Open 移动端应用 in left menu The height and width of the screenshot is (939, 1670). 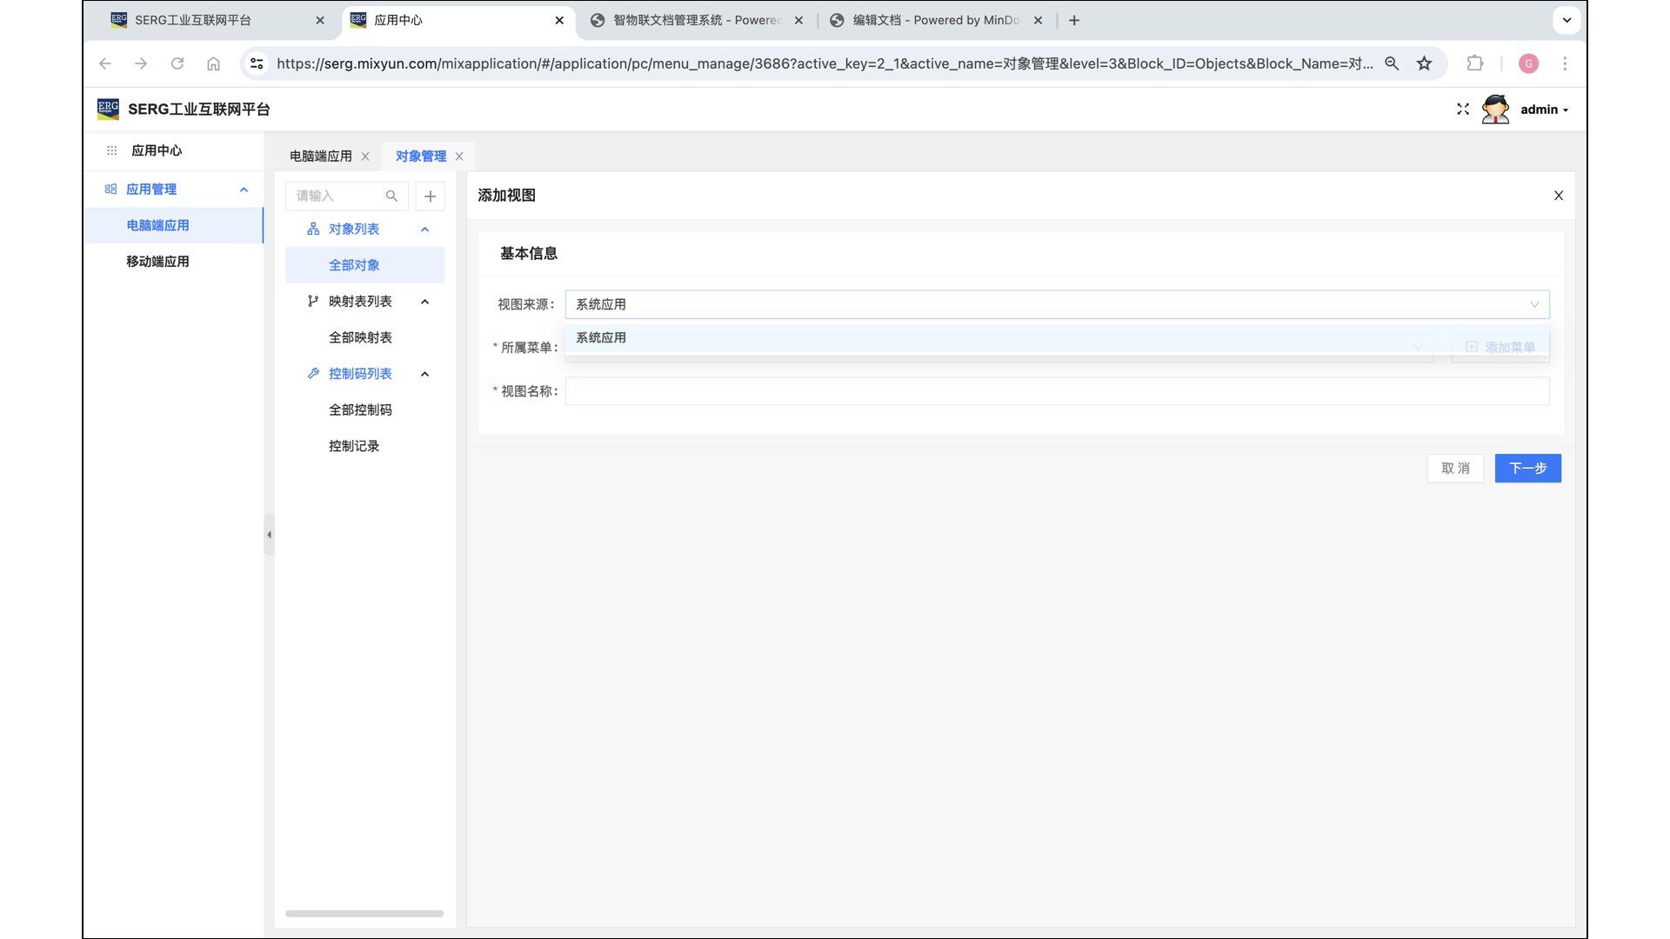coord(157,262)
